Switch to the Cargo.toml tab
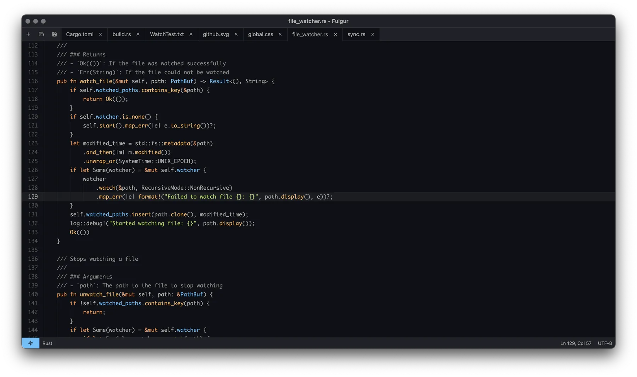Screen dimensions: 637x377 click(80, 34)
